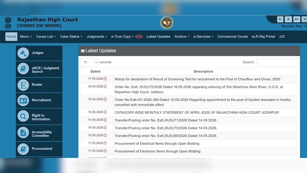The image size is (307, 173).
Task: Open PDF for category-wise monthly statement
Action: pyautogui.click(x=105, y=112)
